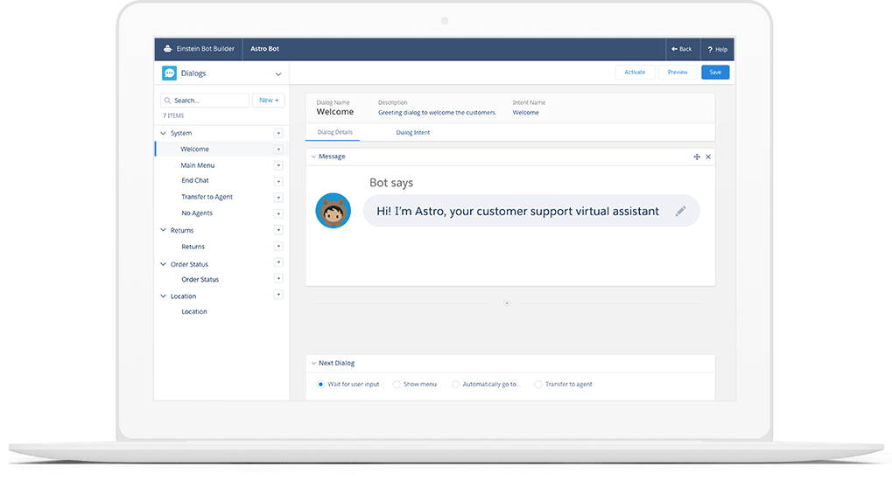Screen dimensions: 892x481
Task: Close the Message card
Action: 708,157
